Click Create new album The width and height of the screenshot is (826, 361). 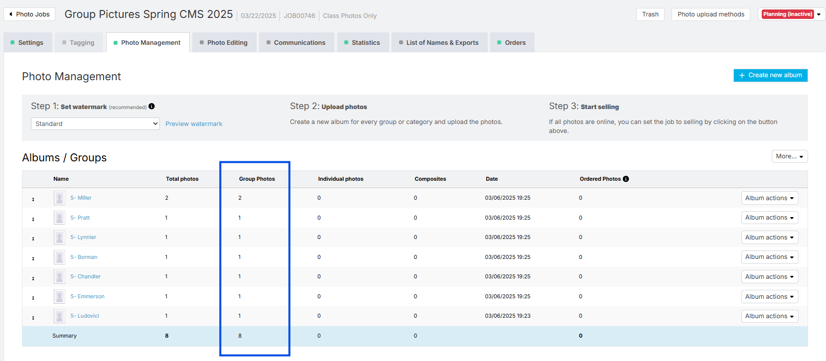pyautogui.click(x=771, y=75)
